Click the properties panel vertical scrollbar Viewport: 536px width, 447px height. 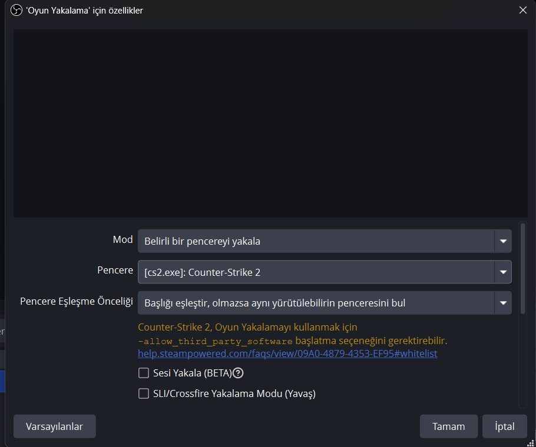(x=522, y=265)
